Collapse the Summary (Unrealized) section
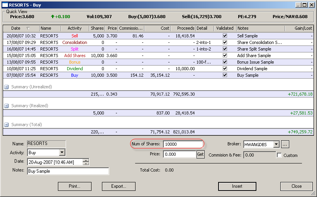The height and width of the screenshot is (197, 317). click(x=7, y=87)
